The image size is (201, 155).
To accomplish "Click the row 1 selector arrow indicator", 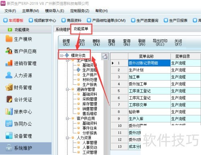I will coord(113,63).
